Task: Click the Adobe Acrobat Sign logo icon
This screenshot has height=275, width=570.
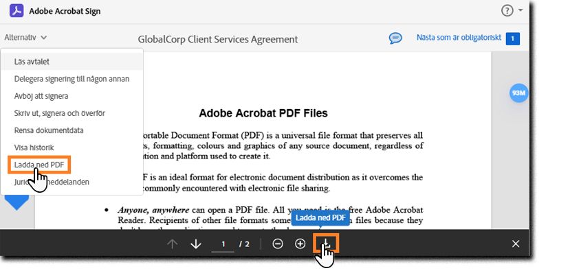Action: pyautogui.click(x=17, y=11)
